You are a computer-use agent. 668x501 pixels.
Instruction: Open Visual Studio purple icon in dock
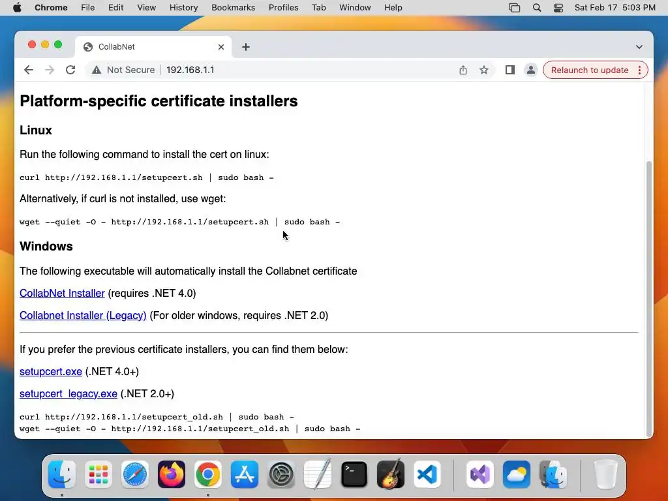point(480,474)
